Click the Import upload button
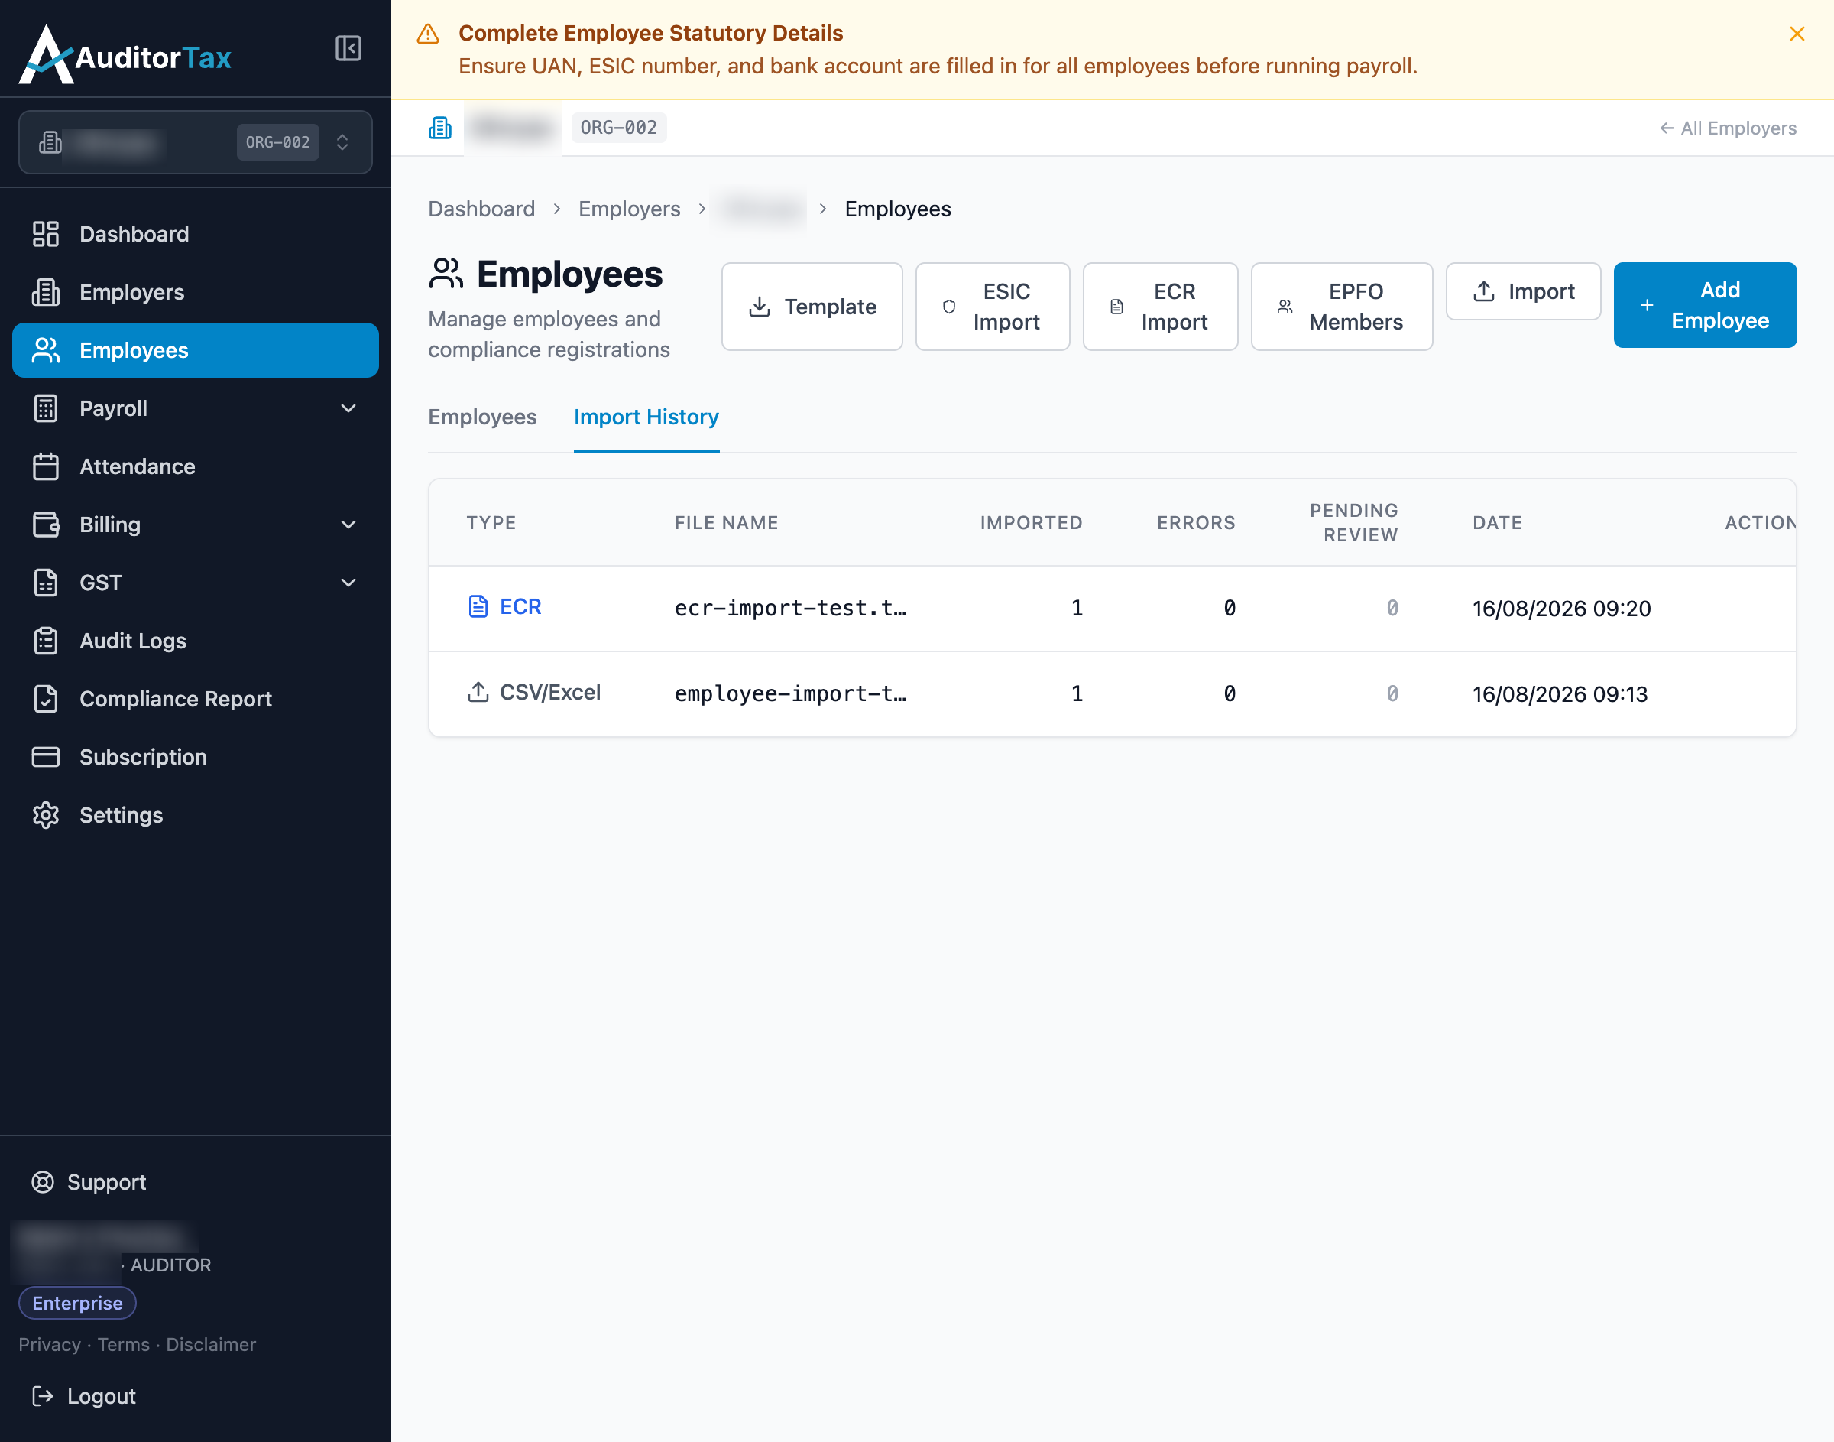1834x1442 pixels. coord(1523,291)
